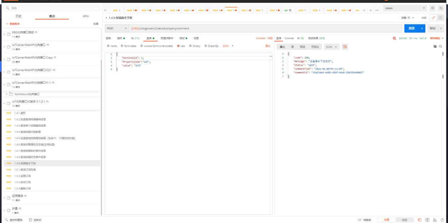The width and height of the screenshot is (448, 223).
Task: Click the help question mark icon
Action: tap(442, 220)
